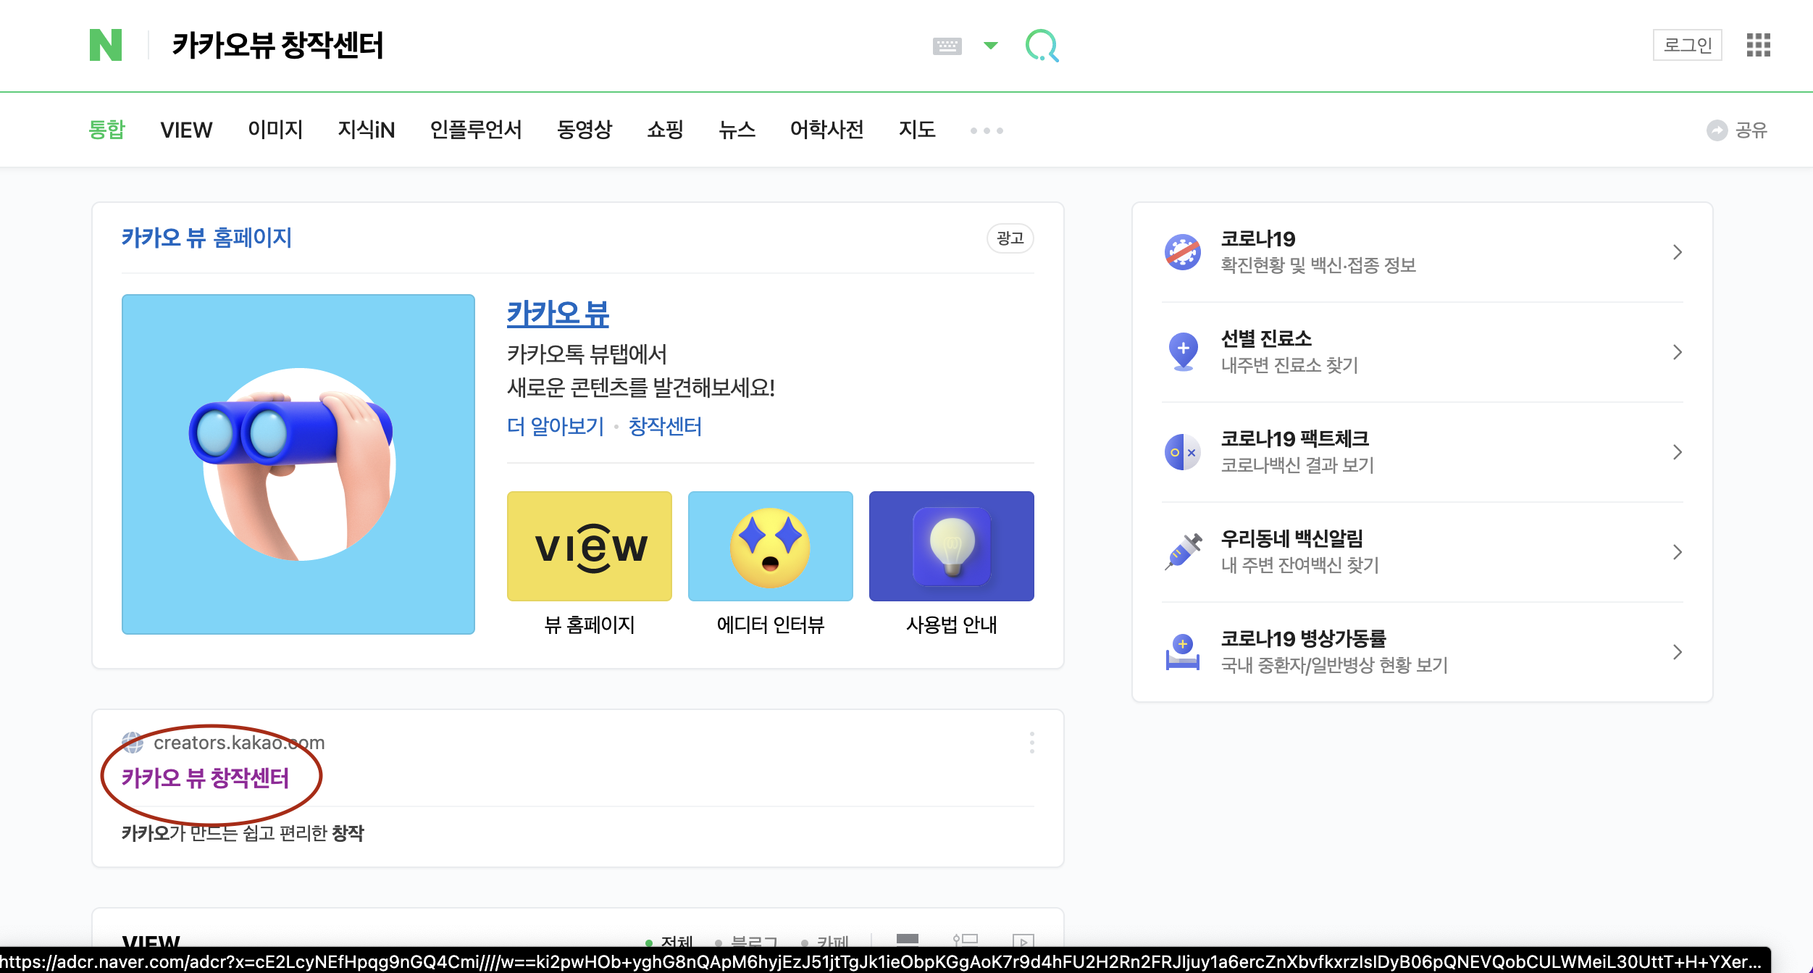Open the result options three-dot menu

[1031, 743]
